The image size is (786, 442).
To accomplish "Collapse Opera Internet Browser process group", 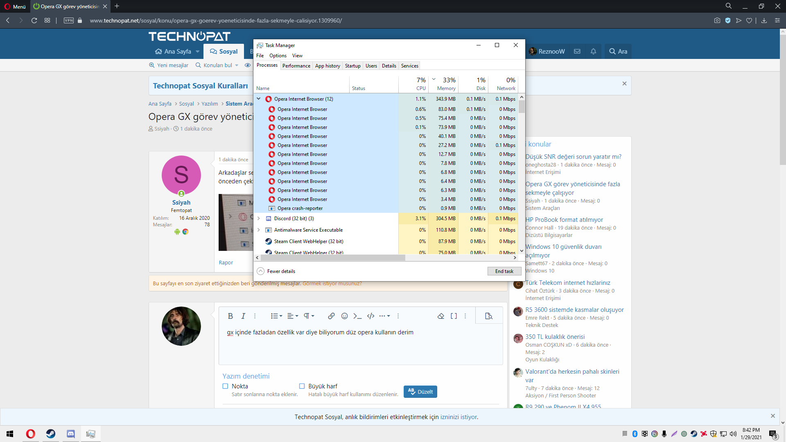I will (x=259, y=99).
